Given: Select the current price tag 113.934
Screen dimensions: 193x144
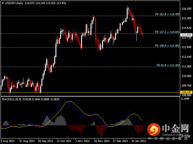Looking at the screenshot, I should (186, 35).
